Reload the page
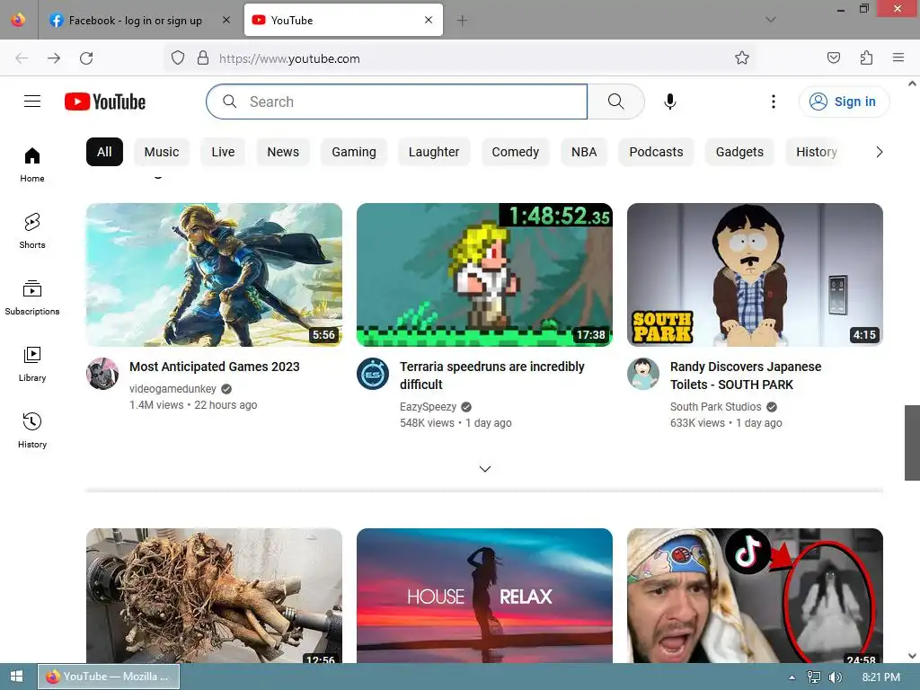Screen dimensions: 920x690 pyautogui.click(x=86, y=58)
